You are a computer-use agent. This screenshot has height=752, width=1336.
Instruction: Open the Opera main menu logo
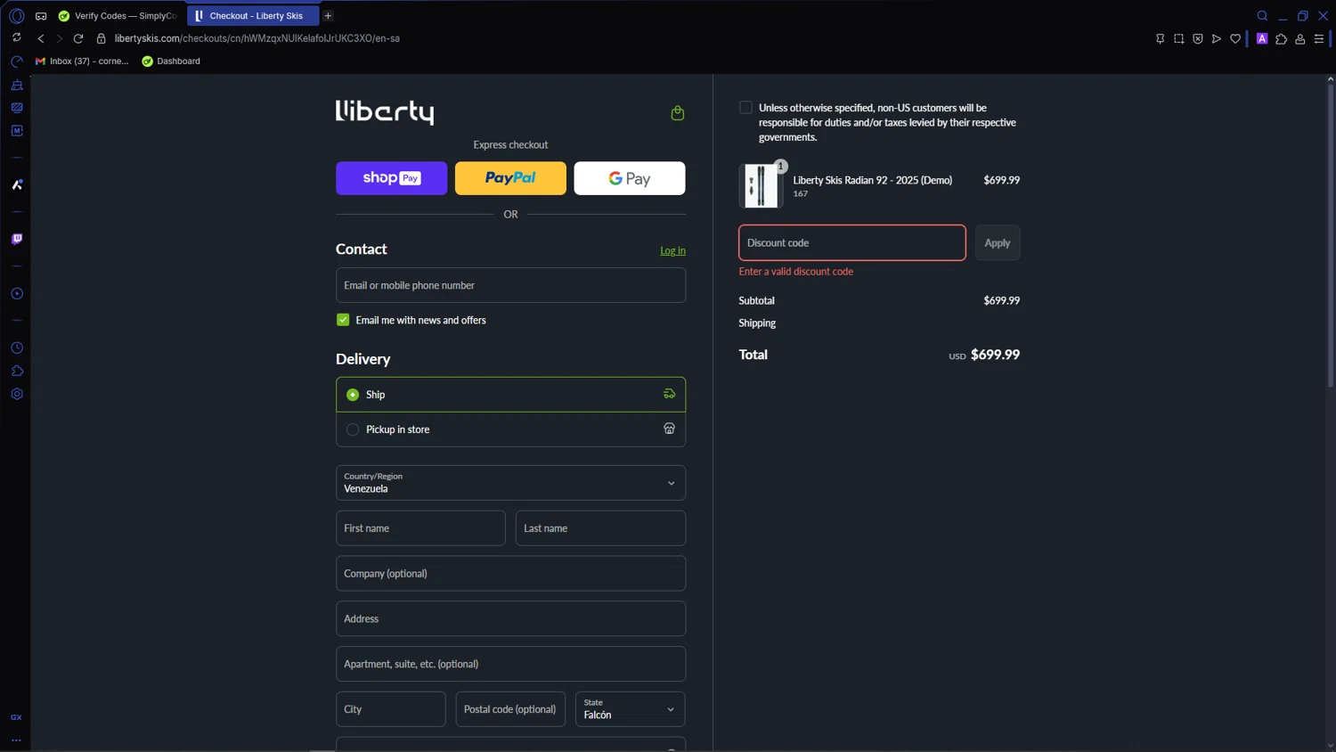tap(16, 15)
